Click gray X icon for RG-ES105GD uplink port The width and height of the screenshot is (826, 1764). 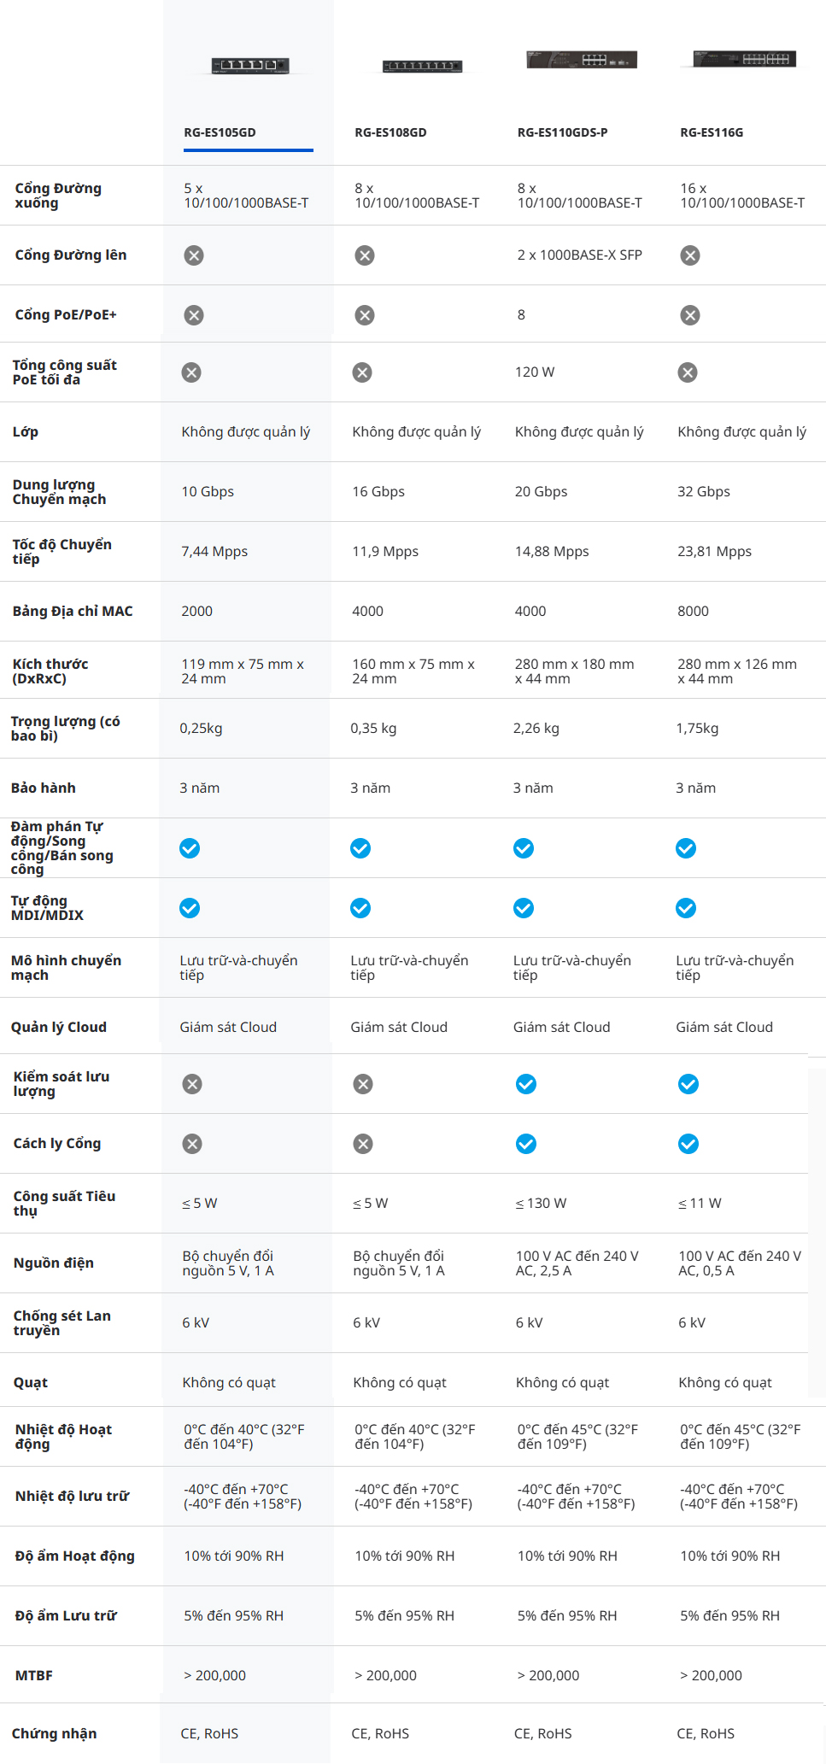[194, 255]
